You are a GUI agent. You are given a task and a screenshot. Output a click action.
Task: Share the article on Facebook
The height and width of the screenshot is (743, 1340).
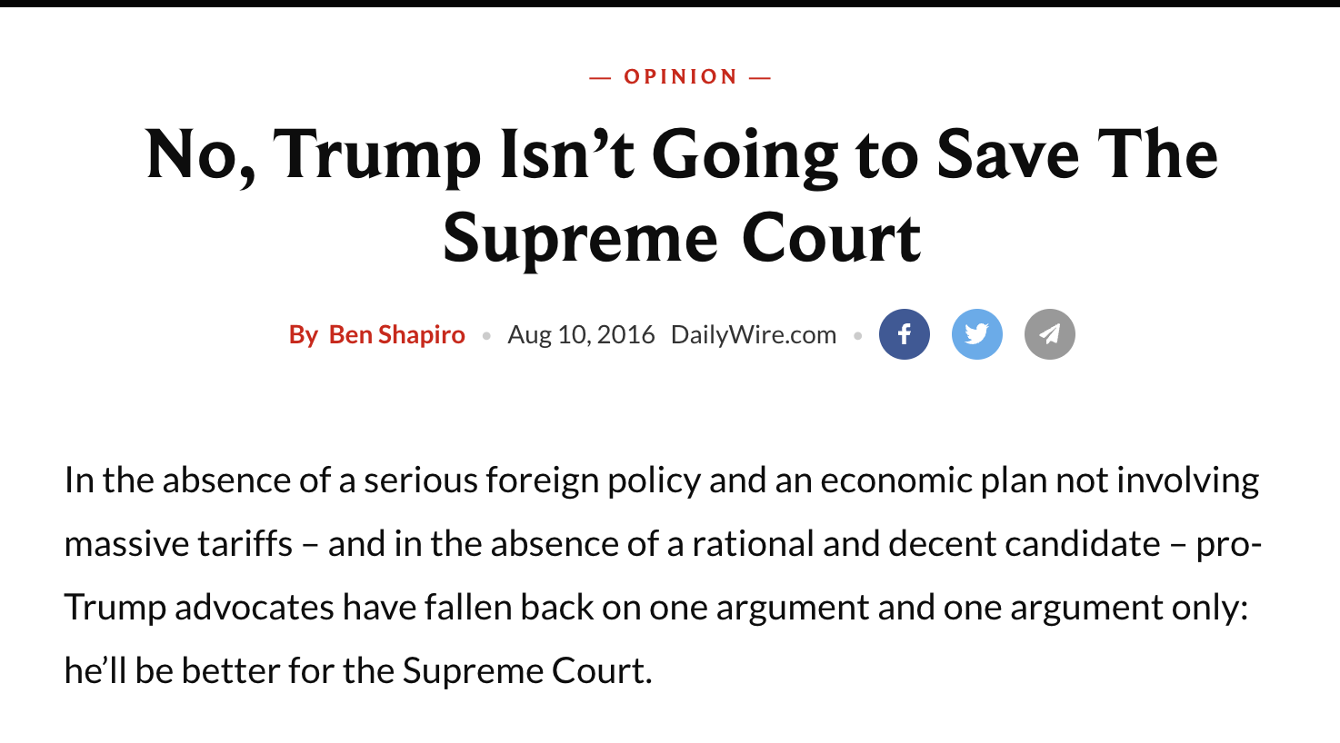904,334
